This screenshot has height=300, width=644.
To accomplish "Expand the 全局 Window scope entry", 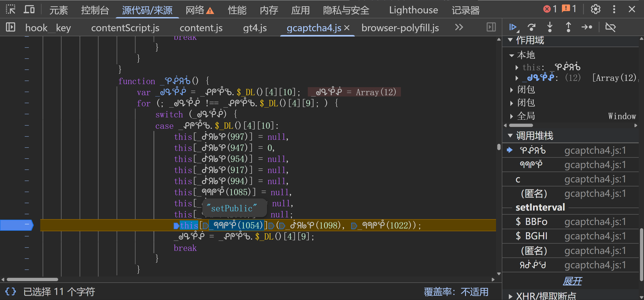I will click(512, 116).
